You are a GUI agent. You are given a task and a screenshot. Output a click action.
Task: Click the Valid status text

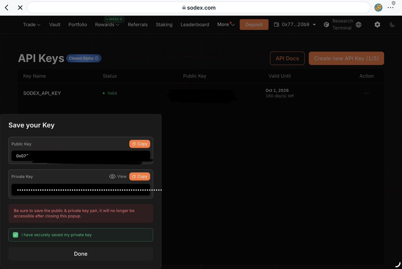(112, 93)
